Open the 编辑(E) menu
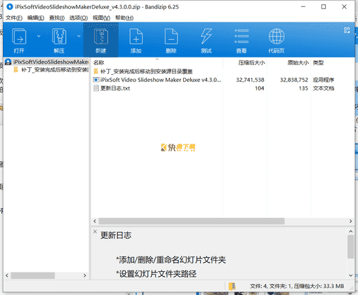 click(36, 18)
